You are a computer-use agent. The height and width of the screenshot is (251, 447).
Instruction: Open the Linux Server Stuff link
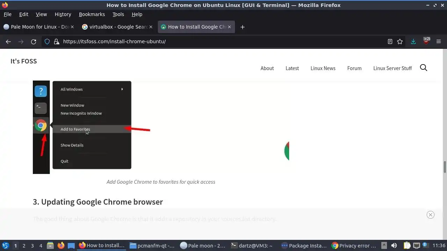tap(393, 68)
